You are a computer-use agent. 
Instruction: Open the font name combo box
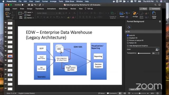tap(47, 13)
